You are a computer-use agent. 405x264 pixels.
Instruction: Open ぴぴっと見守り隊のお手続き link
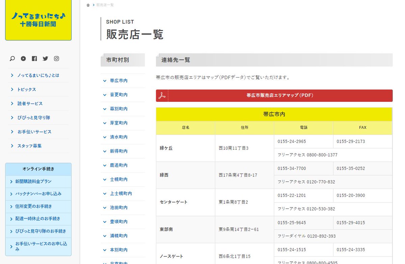(38, 231)
